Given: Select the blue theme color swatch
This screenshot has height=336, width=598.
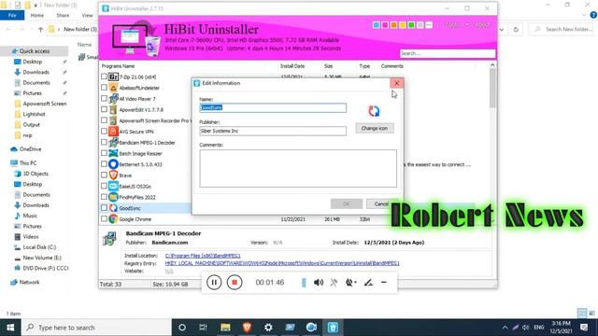Looking at the screenshot, I should (376, 25).
